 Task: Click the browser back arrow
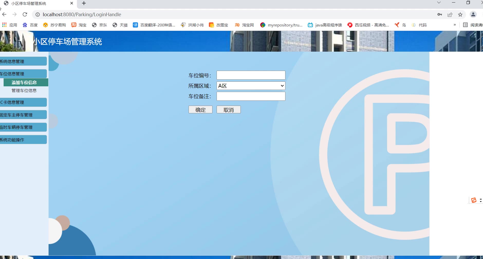pos(4,14)
